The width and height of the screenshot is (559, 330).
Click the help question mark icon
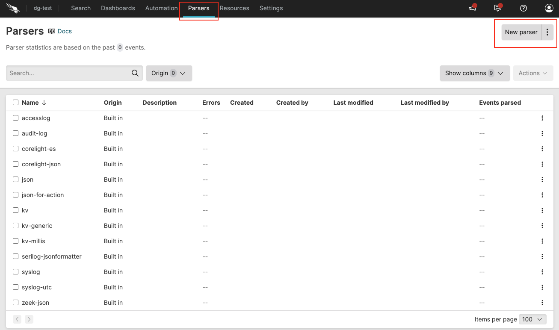pyautogui.click(x=523, y=8)
